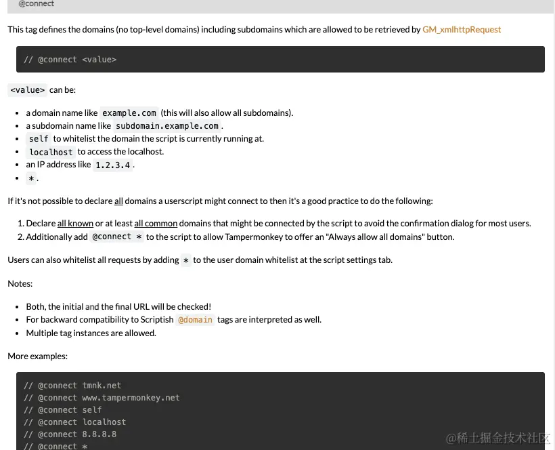Click the orange @domain tag code

[195, 320]
